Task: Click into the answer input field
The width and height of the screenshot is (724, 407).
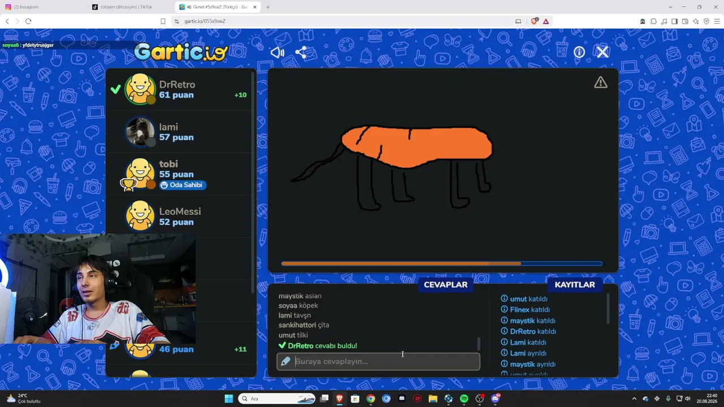Action: [378, 362]
